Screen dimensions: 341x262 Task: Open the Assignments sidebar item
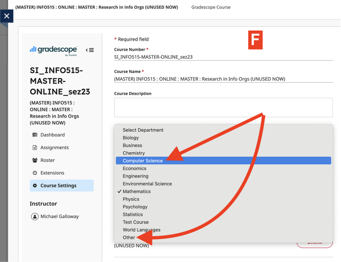pyautogui.click(x=55, y=148)
